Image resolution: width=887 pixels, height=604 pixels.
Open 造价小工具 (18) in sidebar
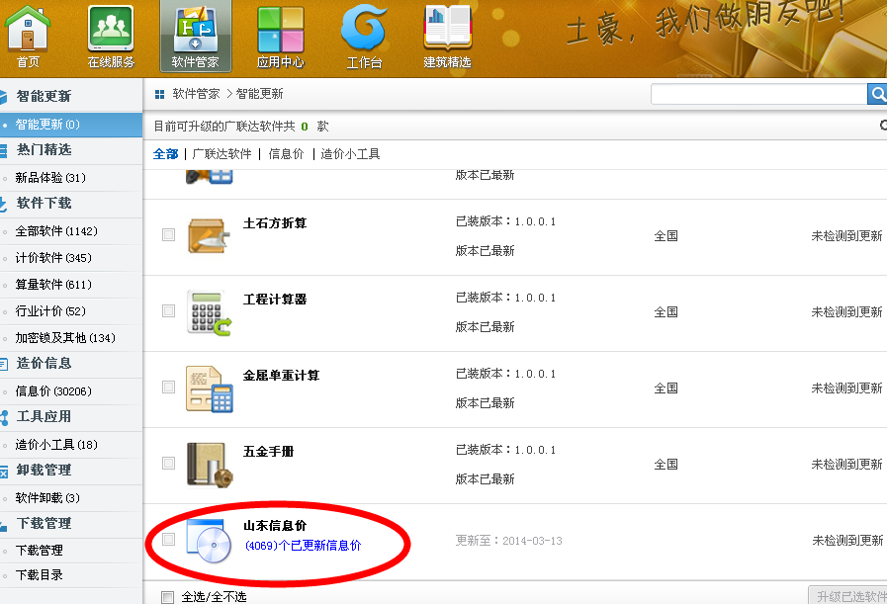point(71,445)
